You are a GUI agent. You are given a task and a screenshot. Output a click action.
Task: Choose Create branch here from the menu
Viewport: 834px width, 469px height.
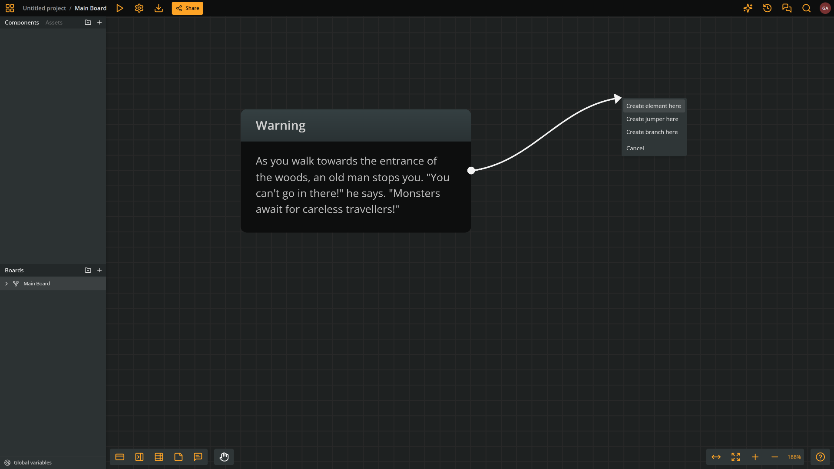click(x=652, y=132)
